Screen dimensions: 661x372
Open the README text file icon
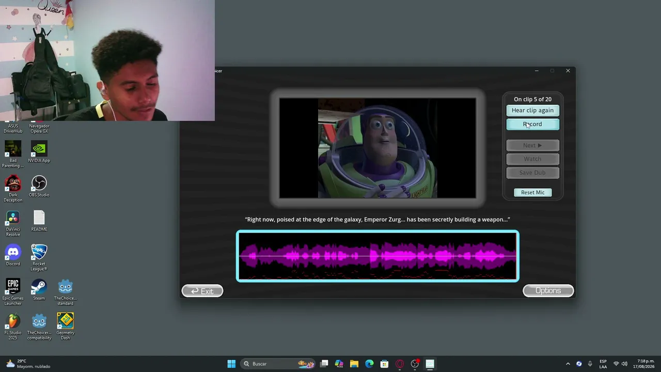tap(39, 221)
